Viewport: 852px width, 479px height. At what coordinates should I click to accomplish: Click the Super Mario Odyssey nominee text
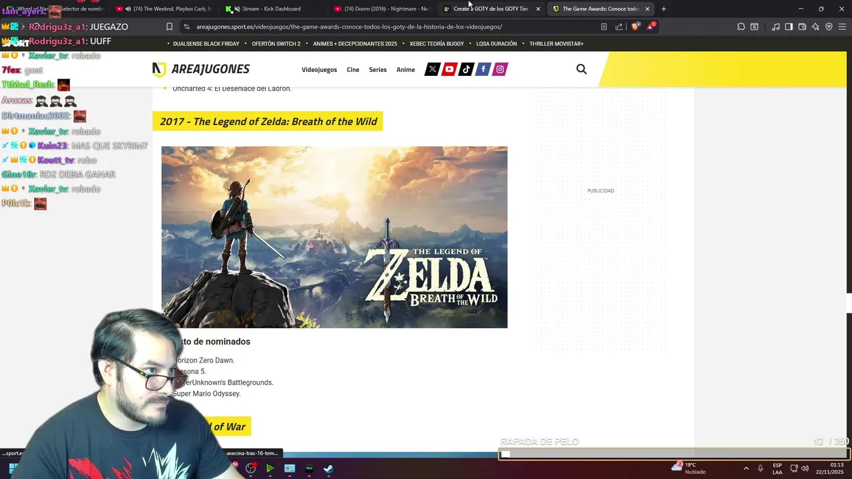[206, 394]
